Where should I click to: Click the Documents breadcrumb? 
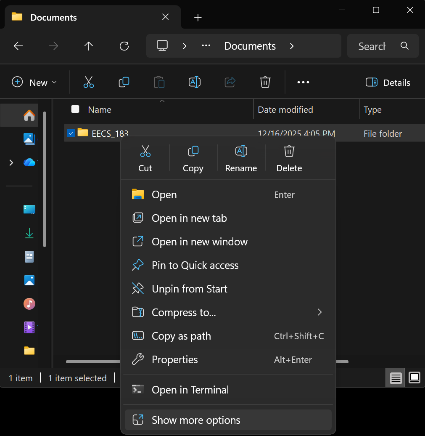(x=250, y=46)
